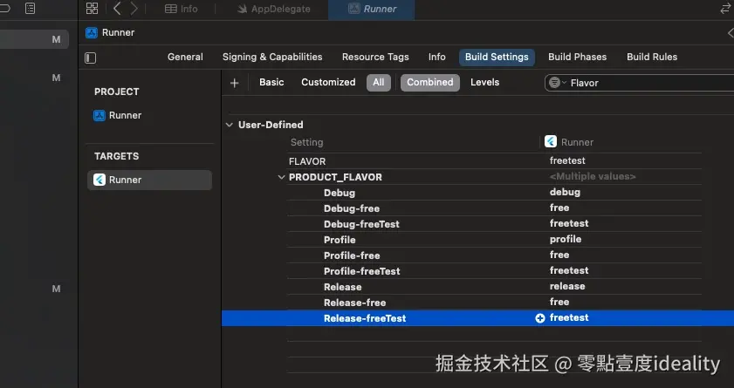
Task: Open Signing & Capabilities tab
Action: [x=272, y=57]
